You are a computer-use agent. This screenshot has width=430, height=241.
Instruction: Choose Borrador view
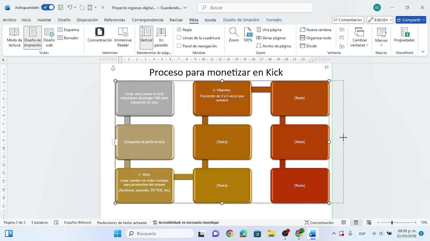68,38
